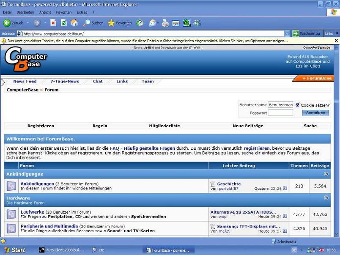Refresh the page with green arrows icon
340x255 pixels.
point(64,23)
